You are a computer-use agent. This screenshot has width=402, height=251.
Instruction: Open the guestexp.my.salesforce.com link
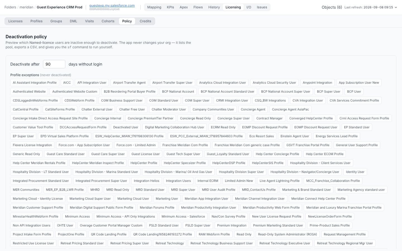[112, 5]
